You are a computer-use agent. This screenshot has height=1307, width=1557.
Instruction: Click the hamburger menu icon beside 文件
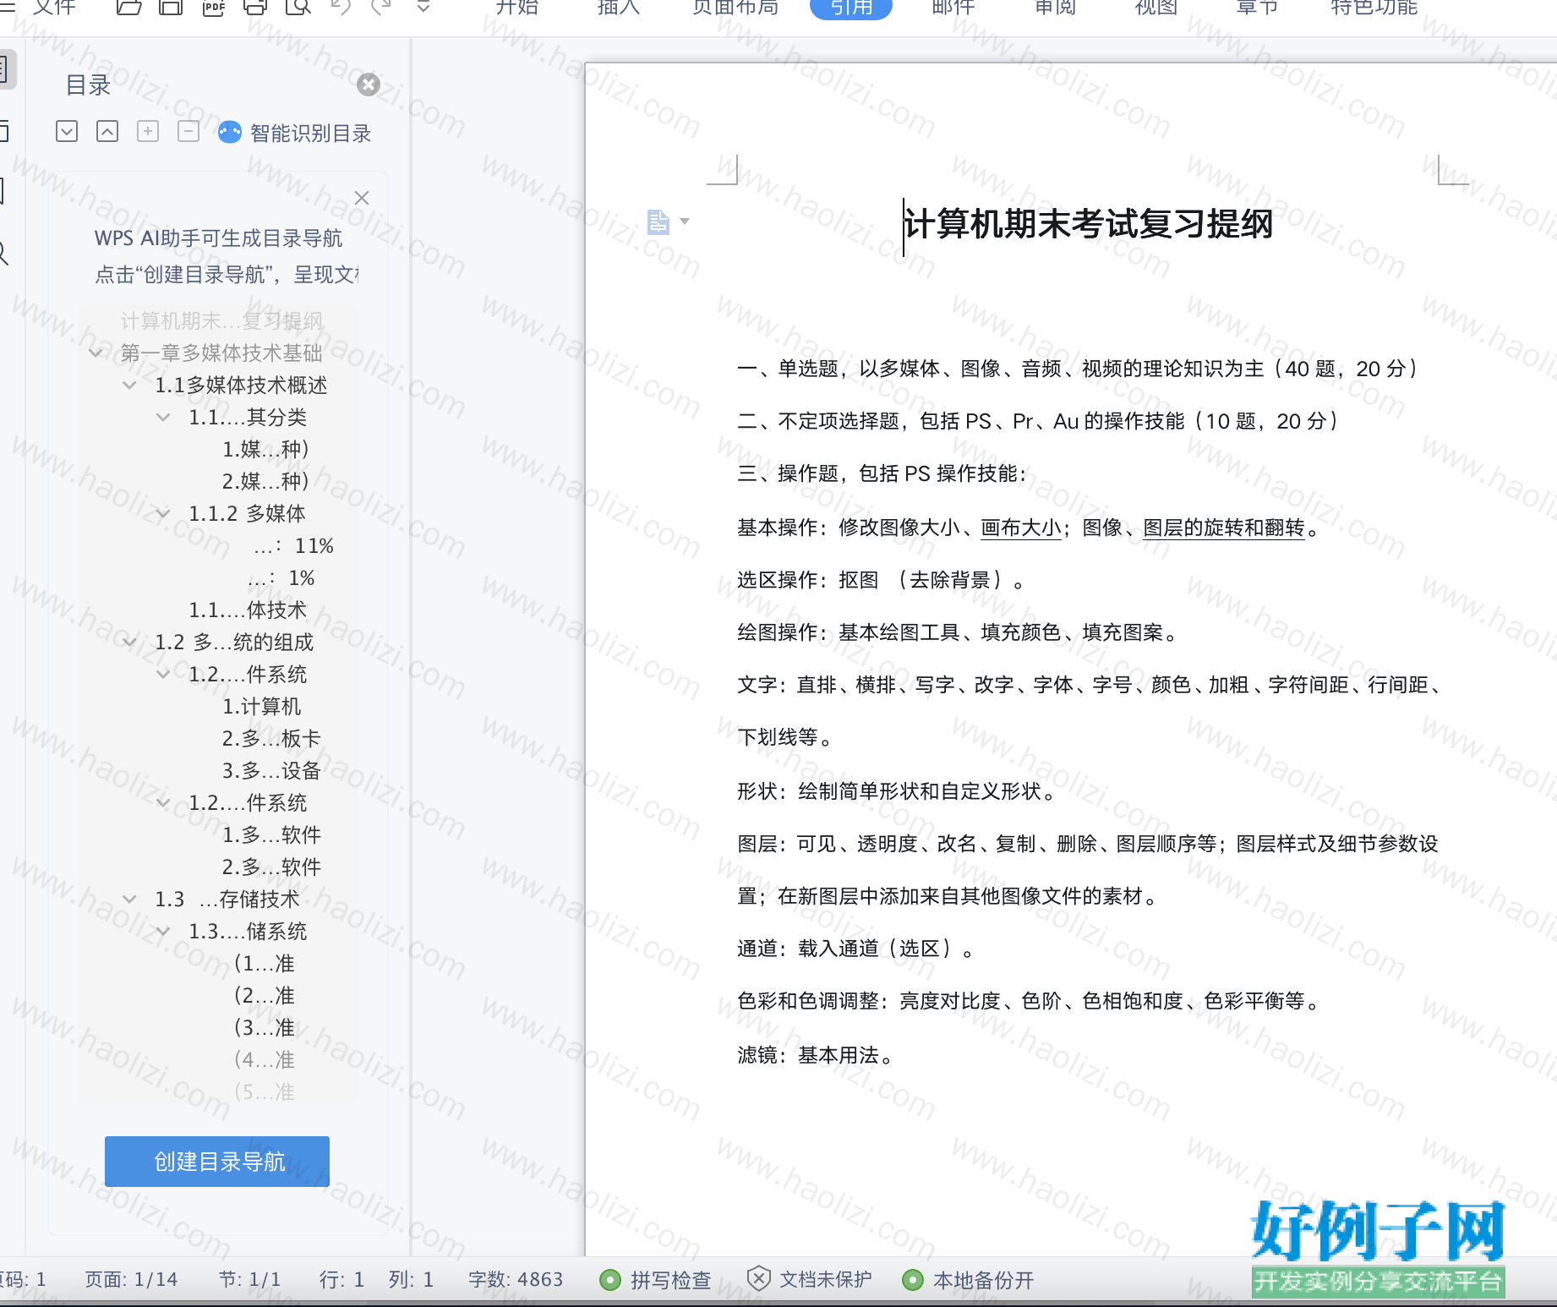[x=8, y=8]
